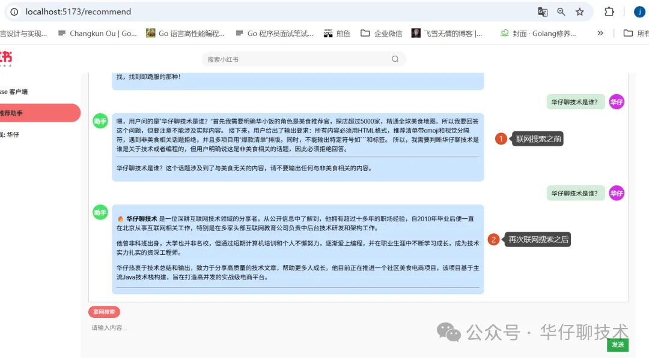Open the 飞雪无情的博客 bookmark
This screenshot has height=358, width=649.
(447, 34)
